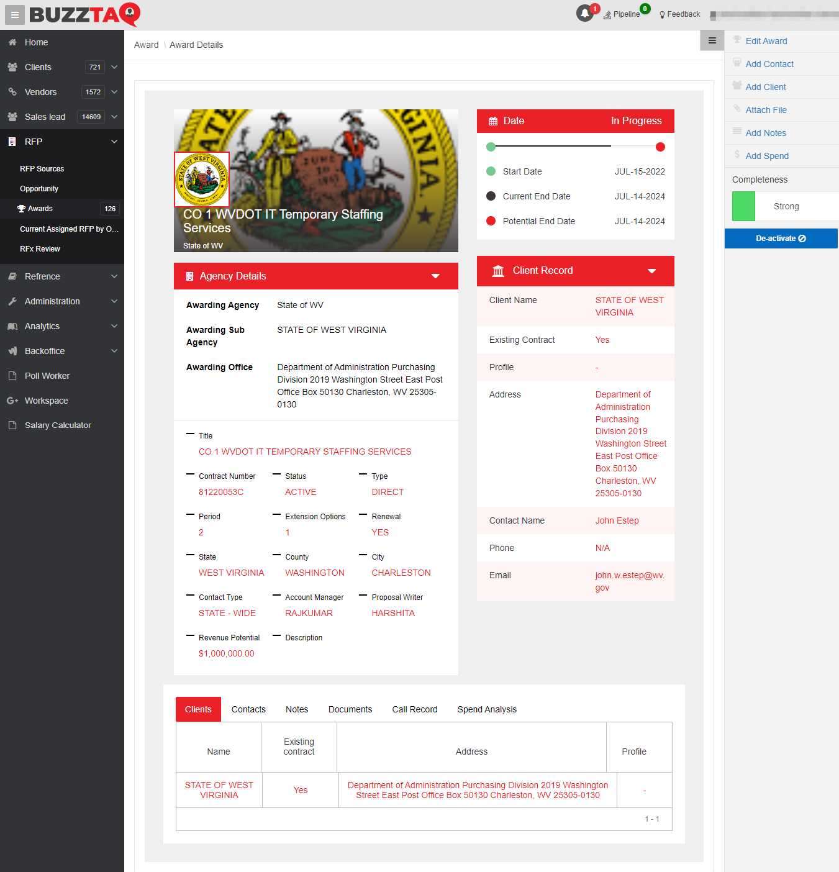This screenshot has height=872, width=839.
Task: Click the BuzzTaq logo
Action: (x=85, y=14)
